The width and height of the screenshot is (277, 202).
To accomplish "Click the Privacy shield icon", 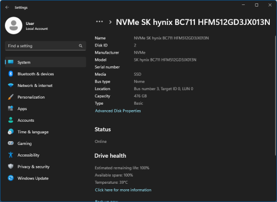I will point(11,167).
